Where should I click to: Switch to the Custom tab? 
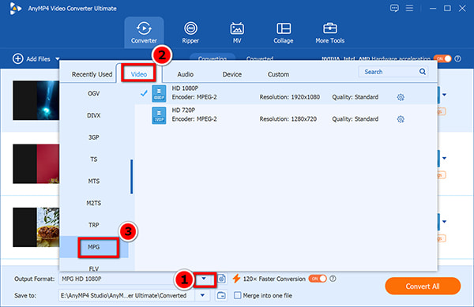[278, 74]
